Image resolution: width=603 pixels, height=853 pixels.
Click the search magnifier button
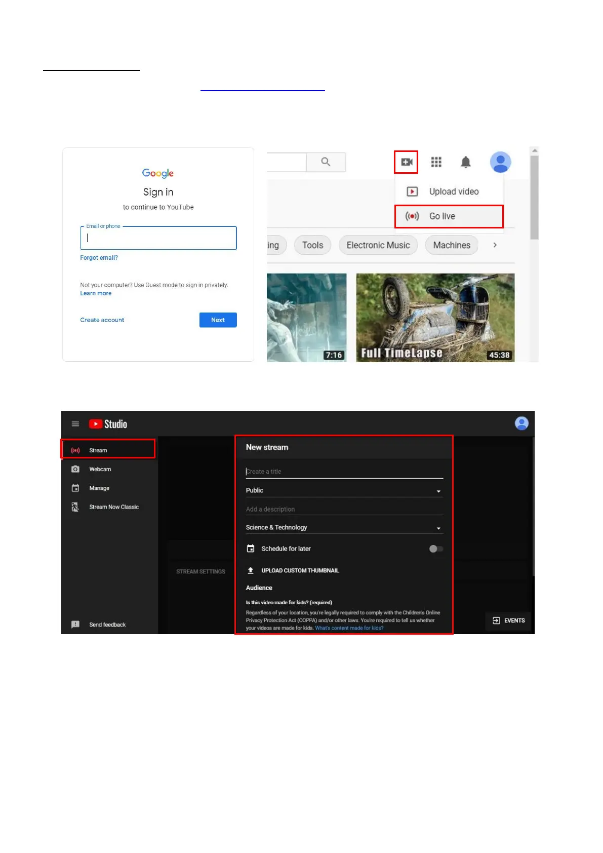326,162
